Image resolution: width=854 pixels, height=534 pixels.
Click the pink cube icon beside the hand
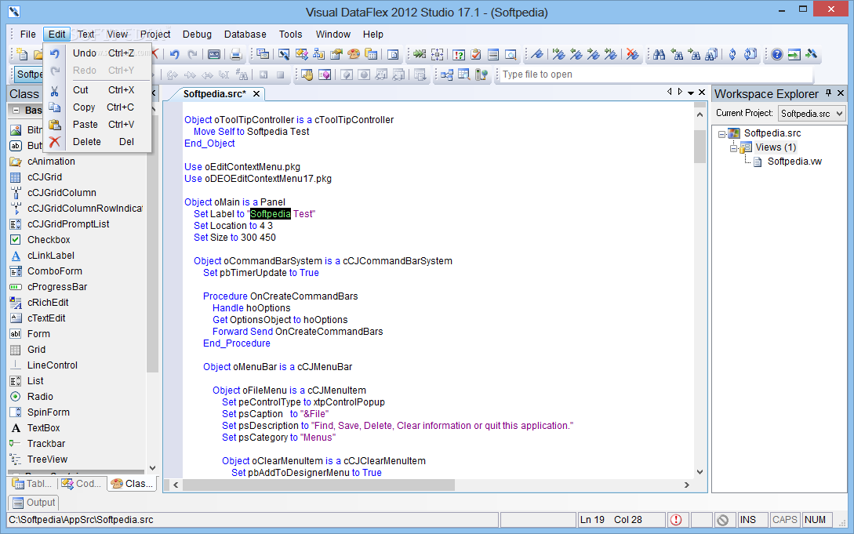tap(325, 74)
